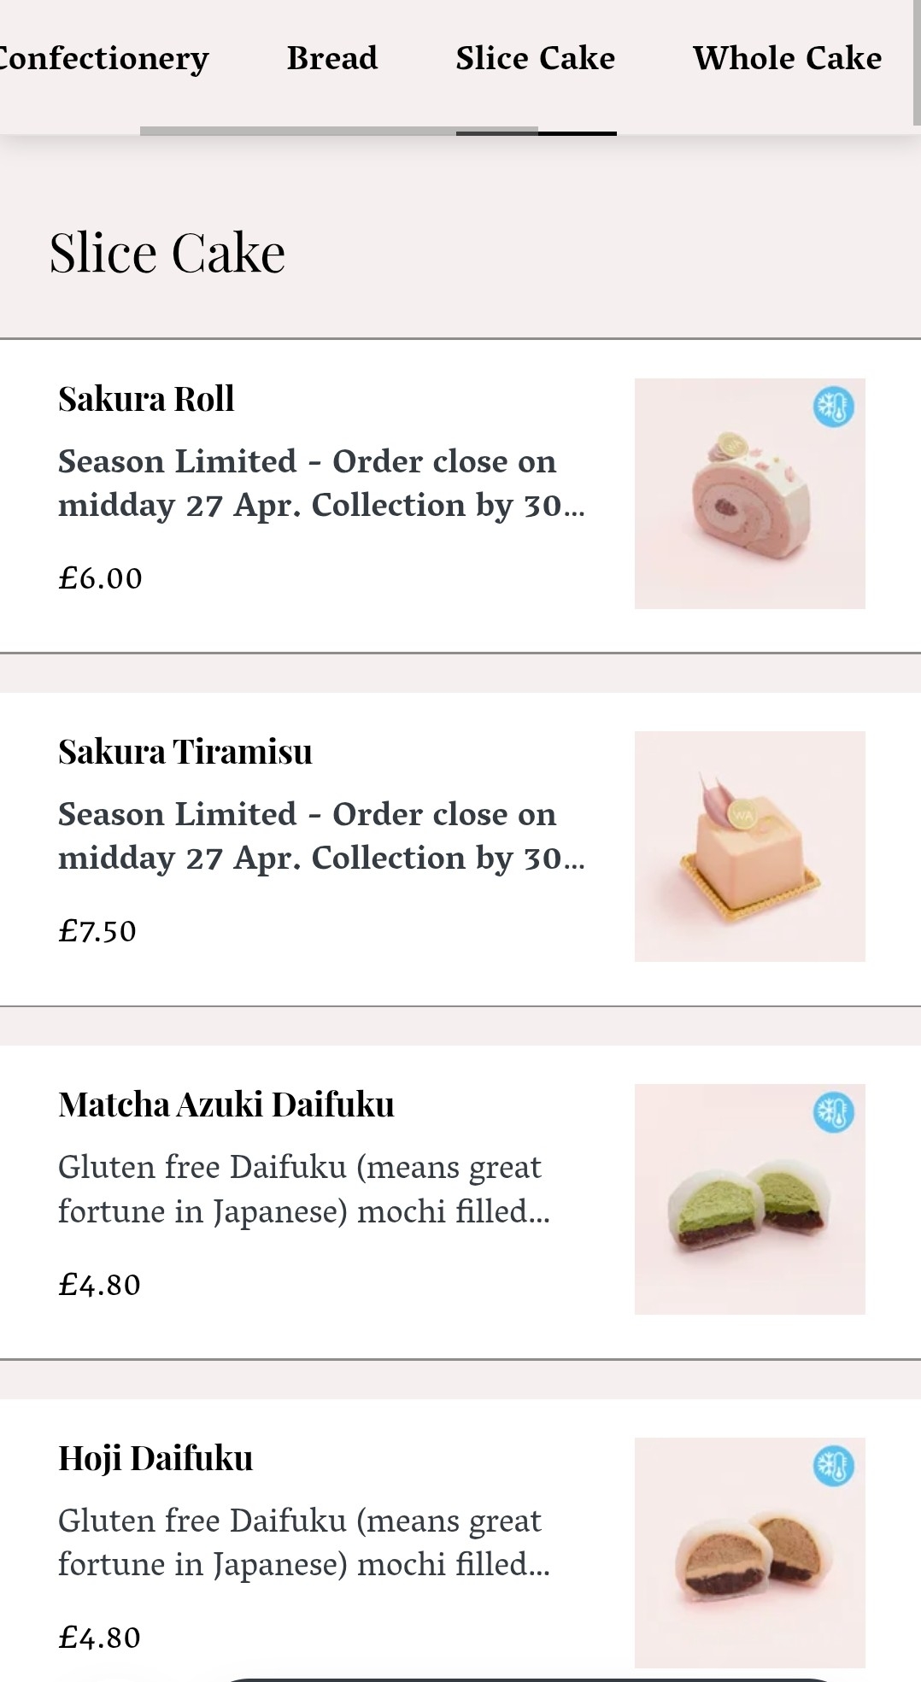This screenshot has height=1682, width=921.
Task: Switch to the Confectionery tab
Action: pyautogui.click(x=103, y=59)
